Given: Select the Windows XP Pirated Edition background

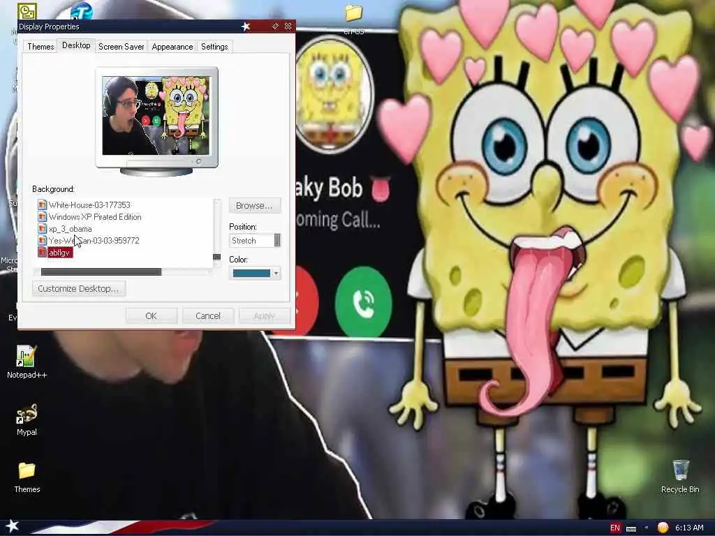Looking at the screenshot, I should (95, 217).
